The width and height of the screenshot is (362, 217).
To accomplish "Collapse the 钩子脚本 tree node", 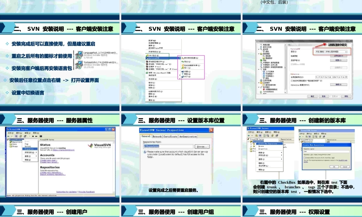I will (x=259, y=87).
